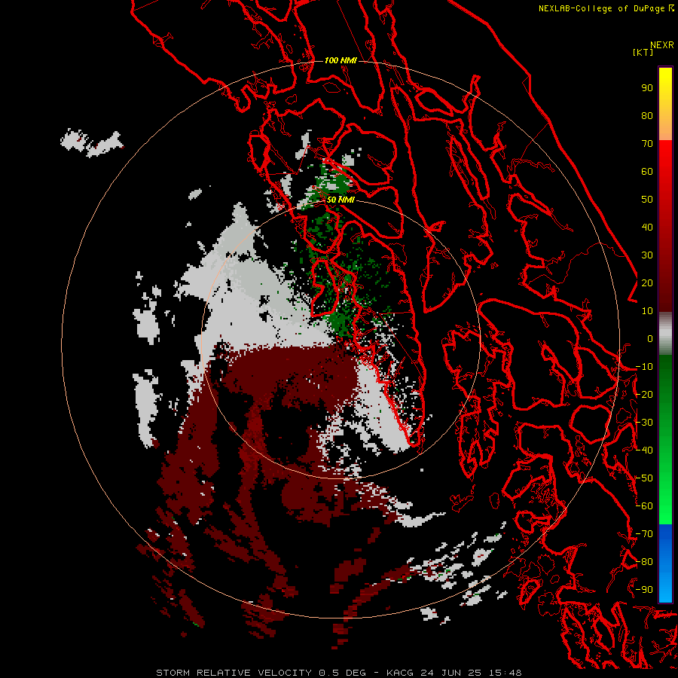Click the -10 value on the velocity scale
This screenshot has height=678, width=678.
644,367
